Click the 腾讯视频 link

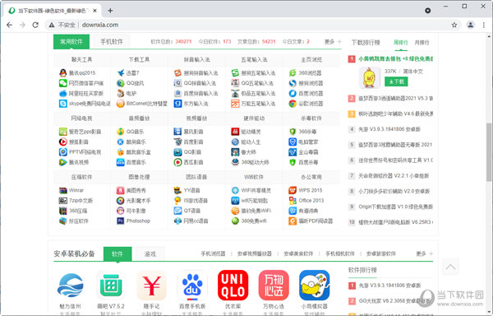(79, 162)
